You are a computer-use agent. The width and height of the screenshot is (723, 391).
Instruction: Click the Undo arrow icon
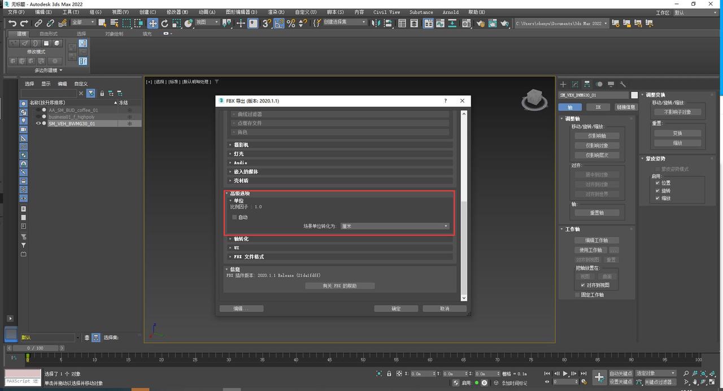[12, 23]
